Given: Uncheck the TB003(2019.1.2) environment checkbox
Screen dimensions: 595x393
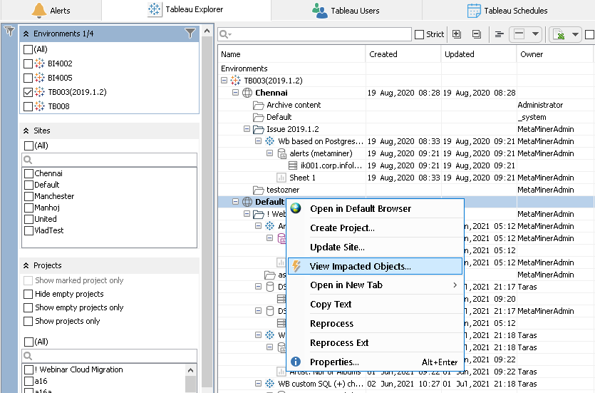Looking at the screenshot, I should coord(28,92).
